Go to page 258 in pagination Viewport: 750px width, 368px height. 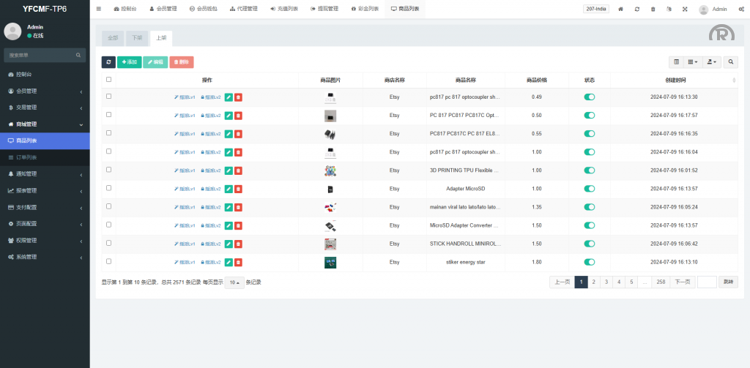(x=661, y=282)
